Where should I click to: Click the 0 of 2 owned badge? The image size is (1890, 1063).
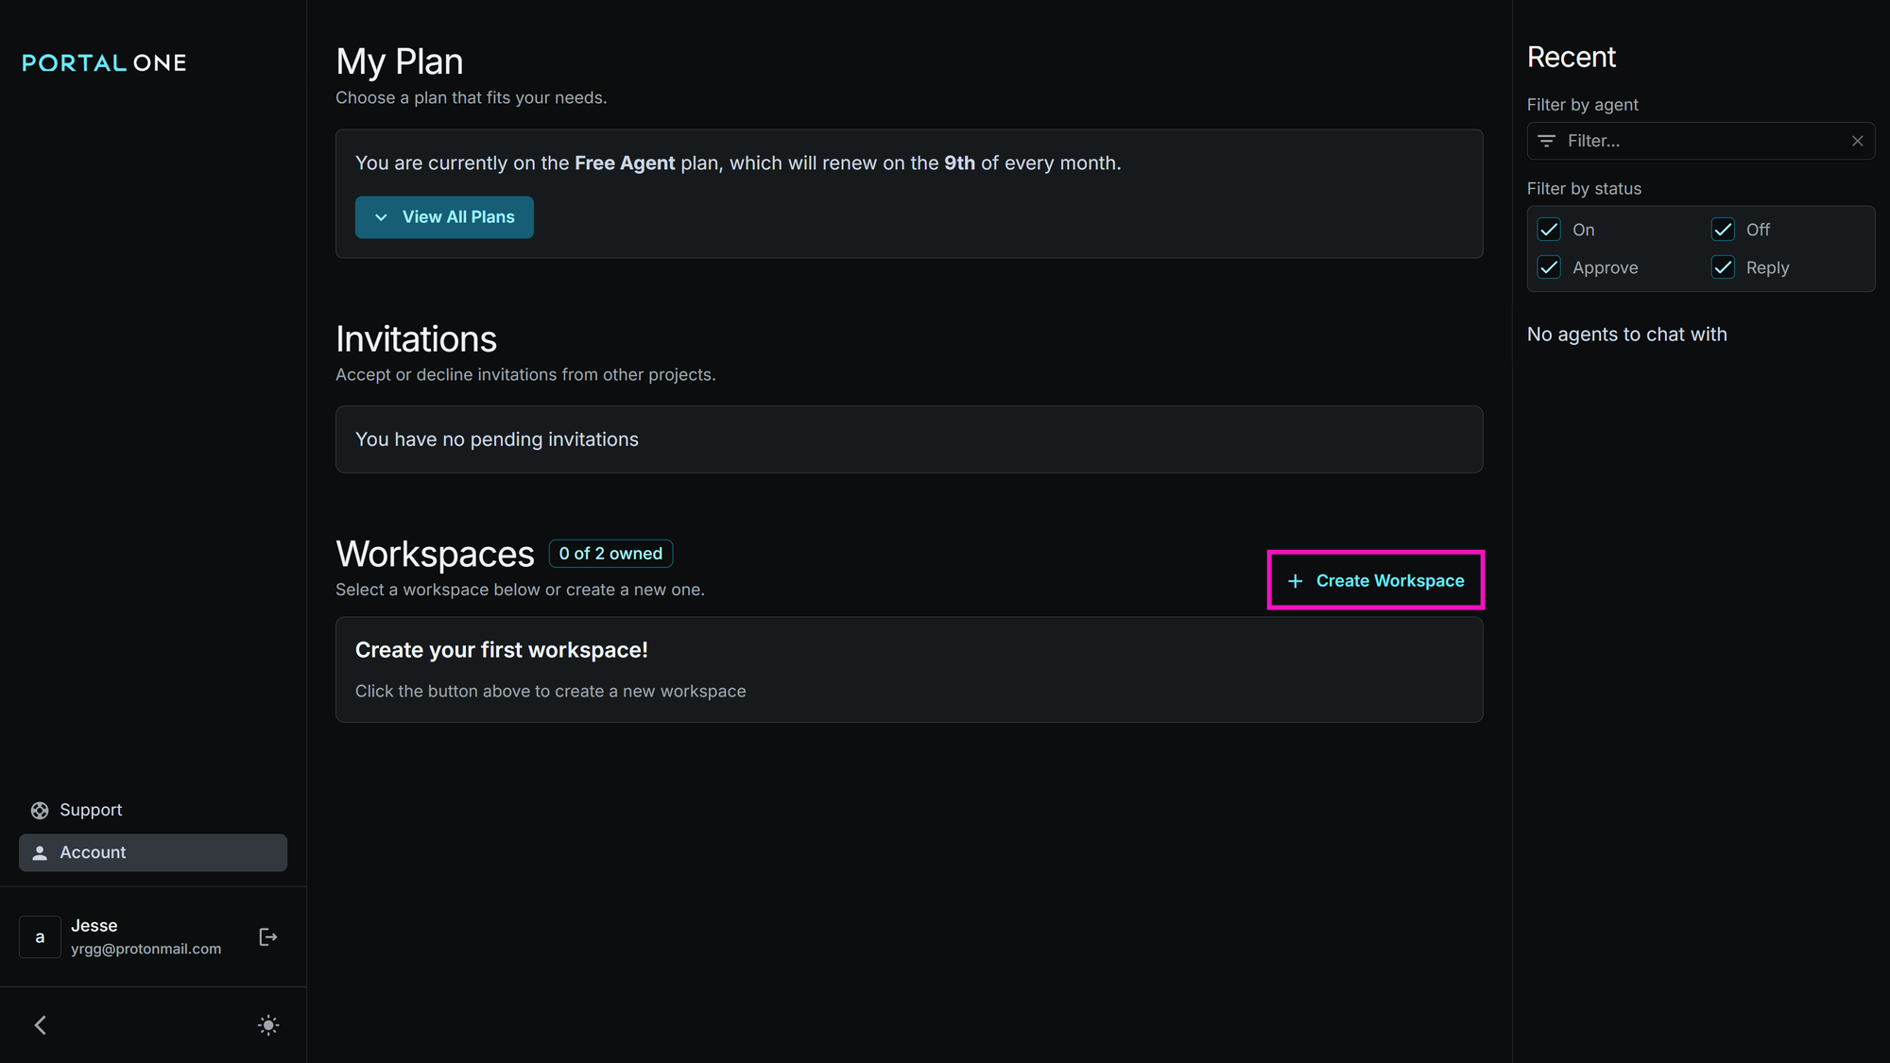tap(610, 554)
